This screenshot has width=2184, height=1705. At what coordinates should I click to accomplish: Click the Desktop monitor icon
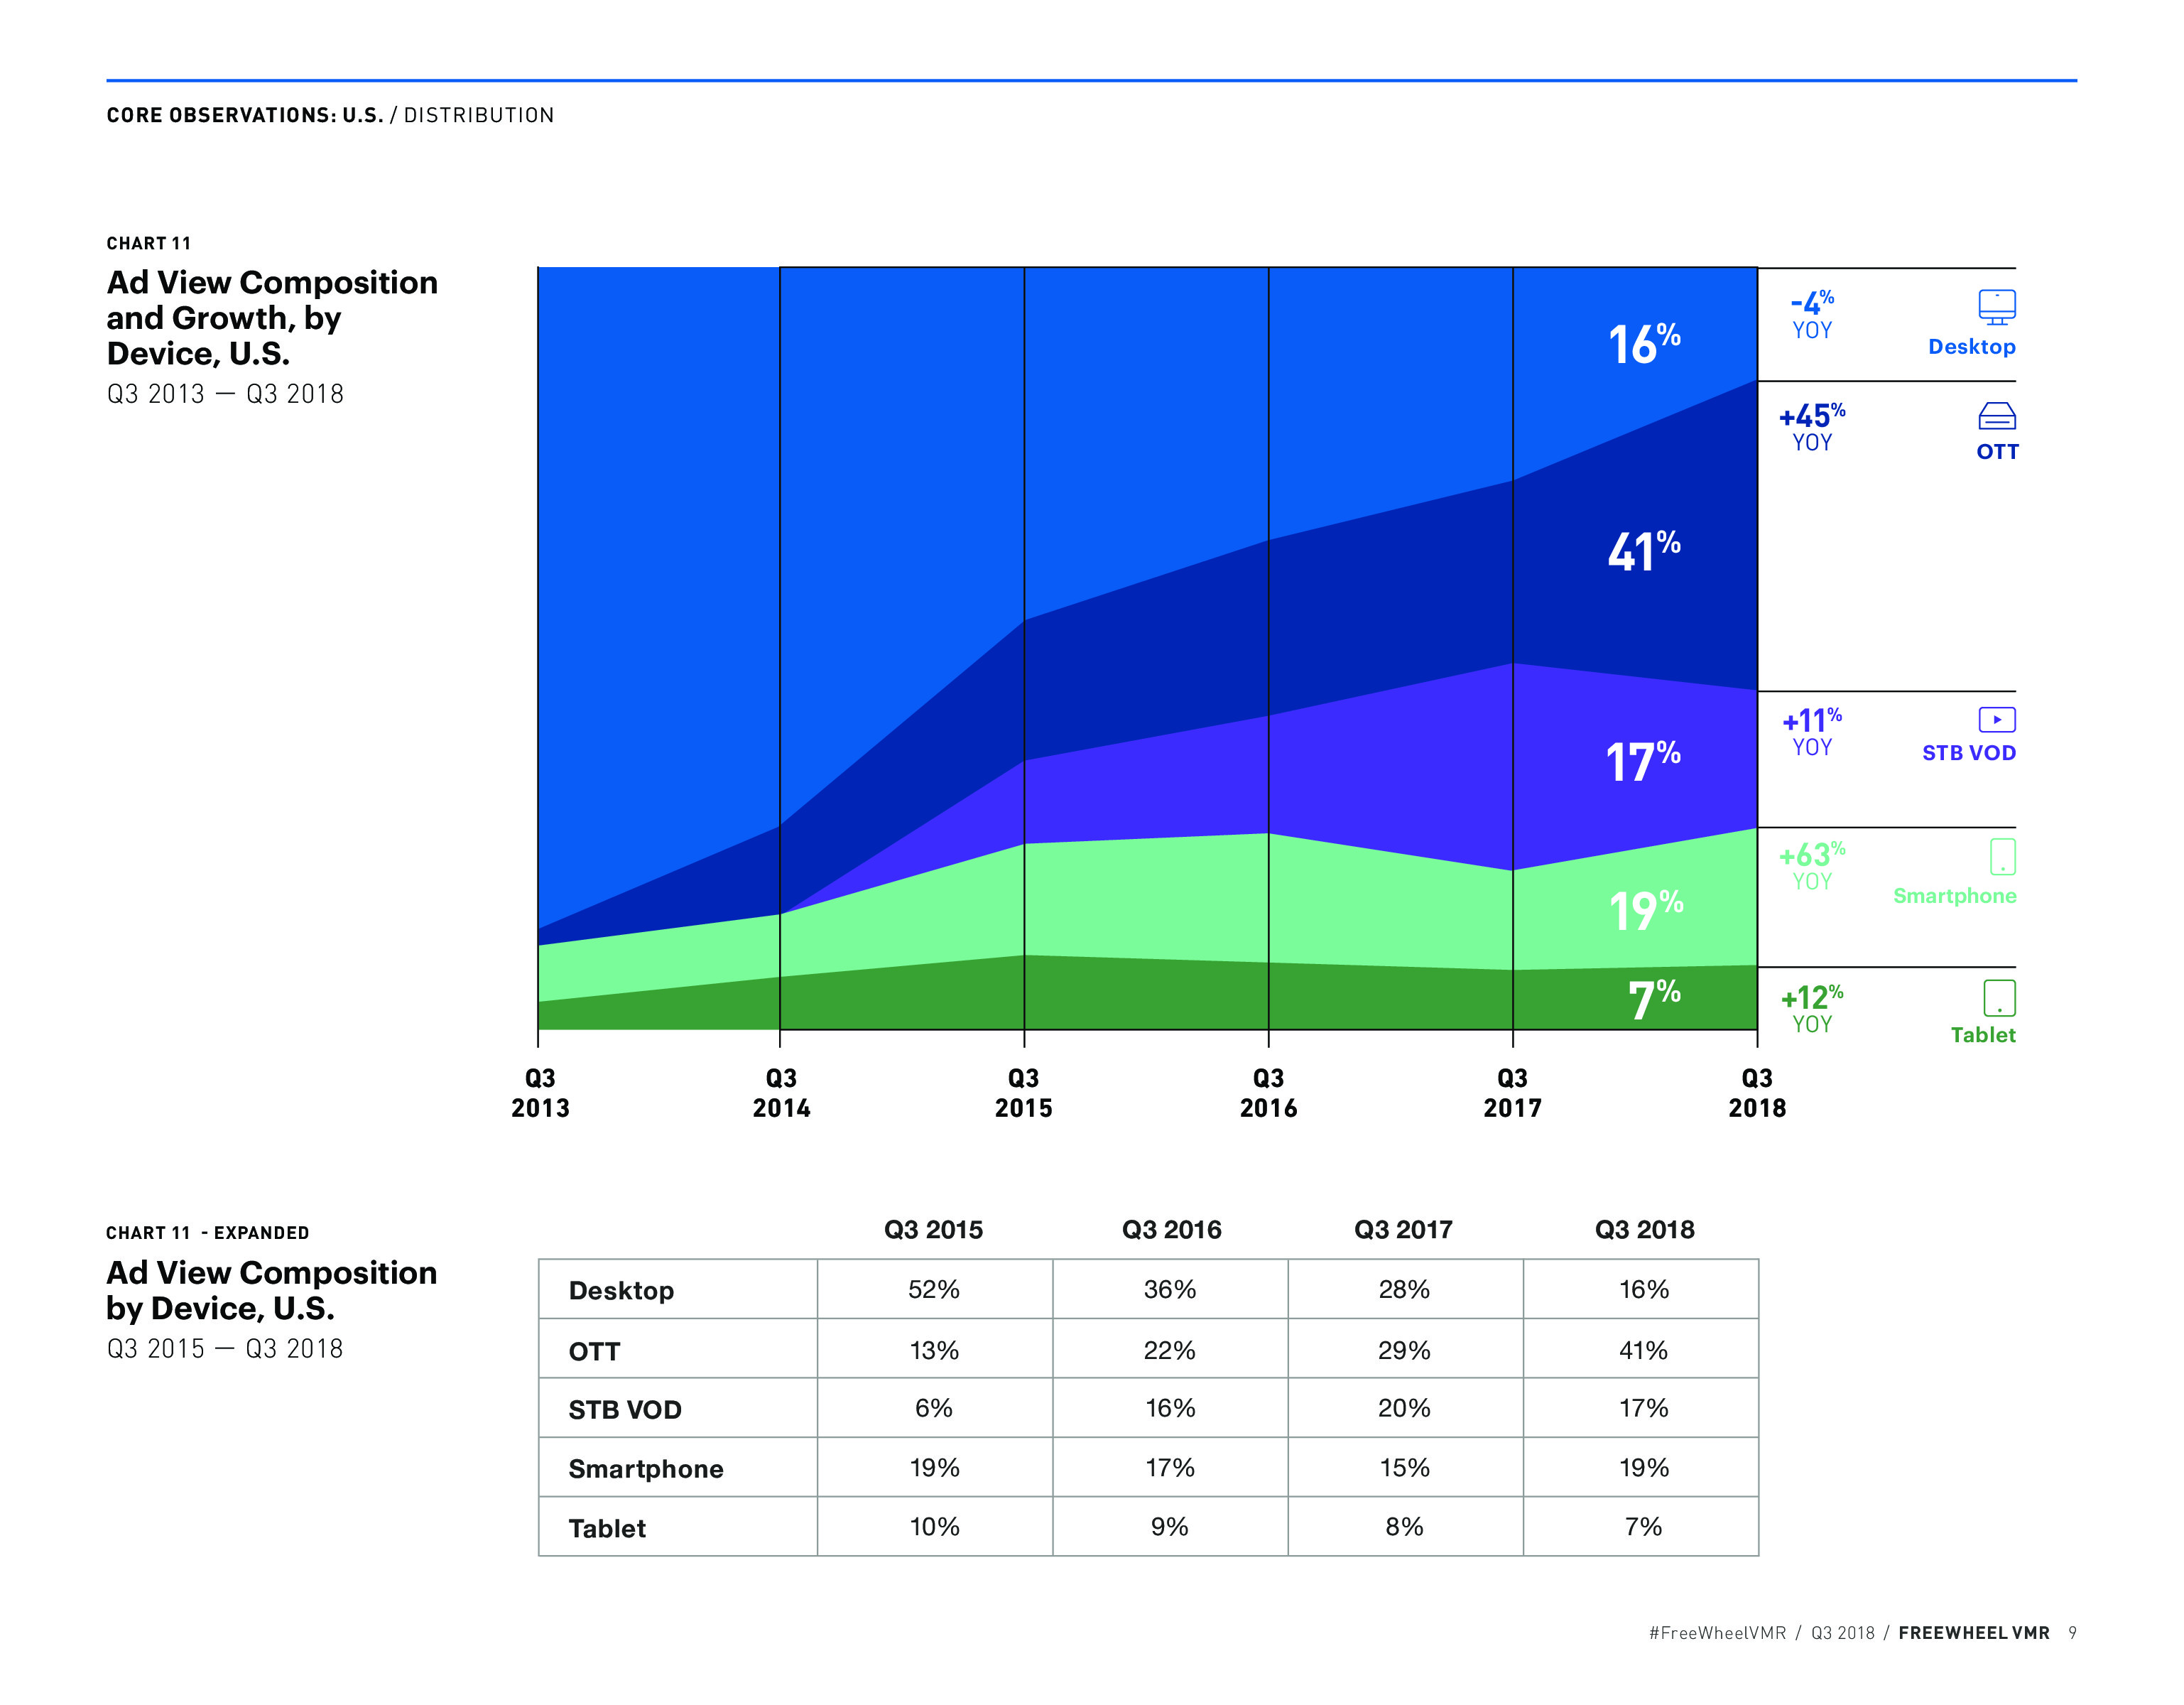(x=1996, y=307)
